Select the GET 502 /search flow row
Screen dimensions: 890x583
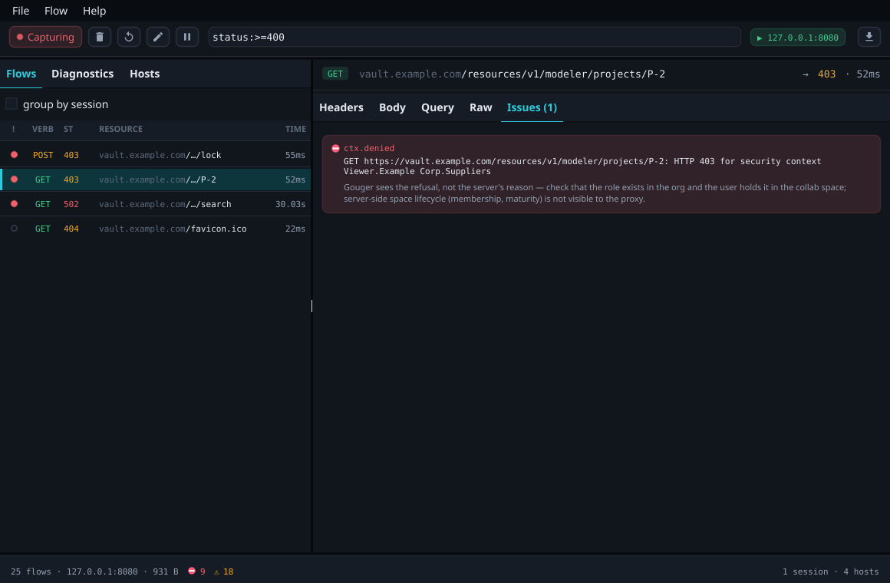coord(156,204)
